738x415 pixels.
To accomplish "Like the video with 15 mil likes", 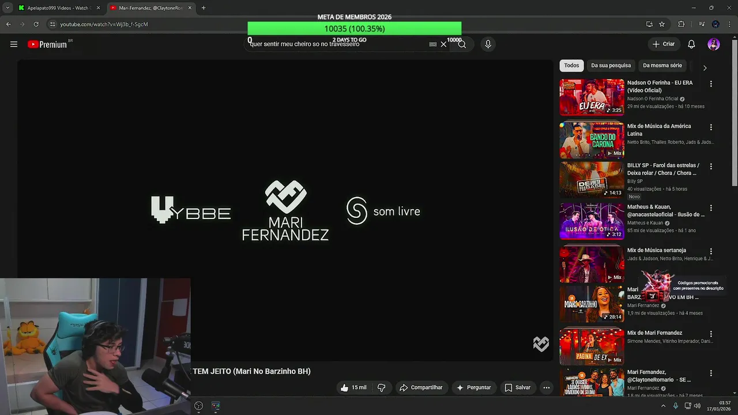I will pos(353,388).
